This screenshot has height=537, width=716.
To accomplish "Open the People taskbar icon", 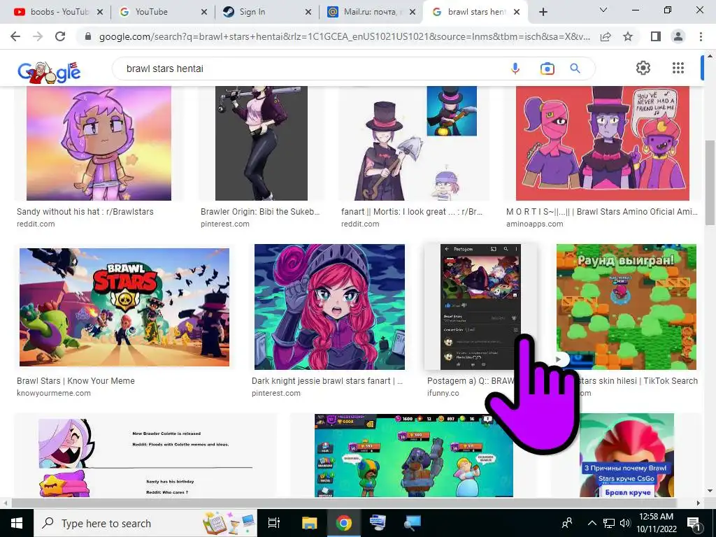I will coord(567,523).
